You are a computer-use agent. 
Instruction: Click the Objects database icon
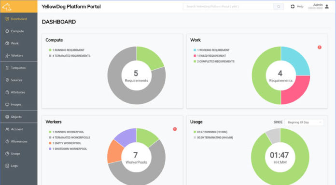[7, 117]
